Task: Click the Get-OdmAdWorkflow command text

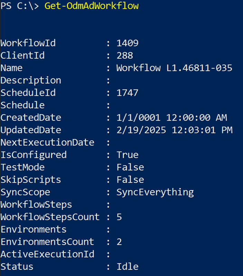Action: 91,6
